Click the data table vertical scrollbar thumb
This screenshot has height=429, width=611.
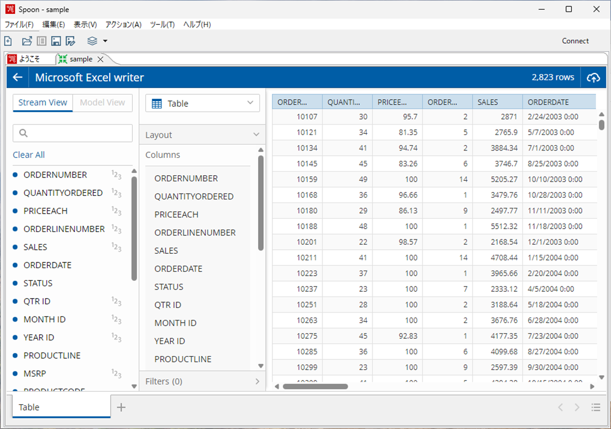602,125
